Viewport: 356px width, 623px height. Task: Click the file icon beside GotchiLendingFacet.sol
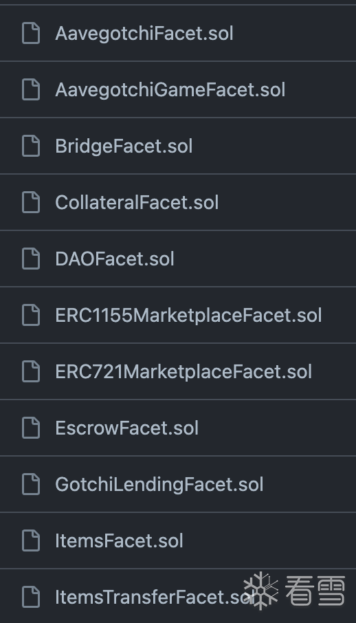(x=31, y=484)
